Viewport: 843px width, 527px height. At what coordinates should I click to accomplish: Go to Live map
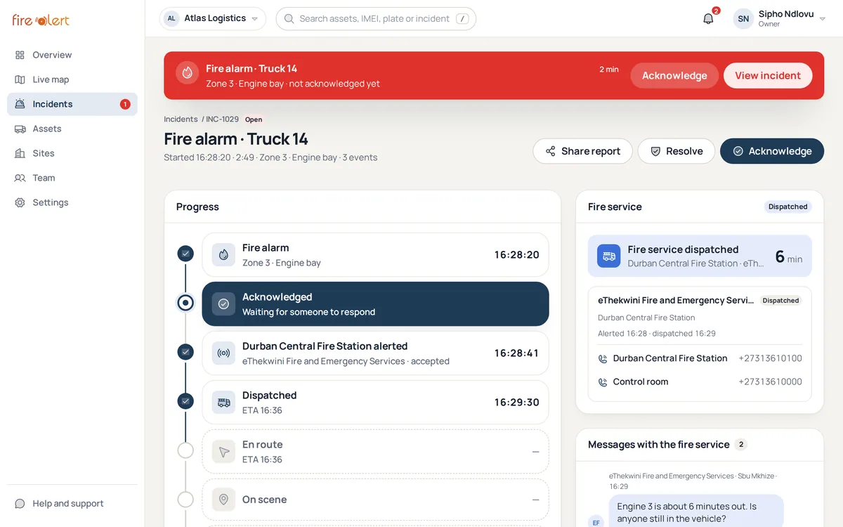click(x=72, y=79)
